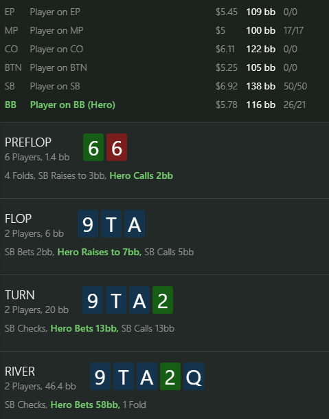Click the red 6 preflop hole card
This screenshot has height=419, width=329.
(x=117, y=147)
